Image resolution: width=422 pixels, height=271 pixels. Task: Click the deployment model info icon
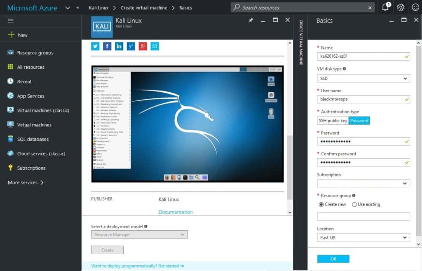click(145, 227)
